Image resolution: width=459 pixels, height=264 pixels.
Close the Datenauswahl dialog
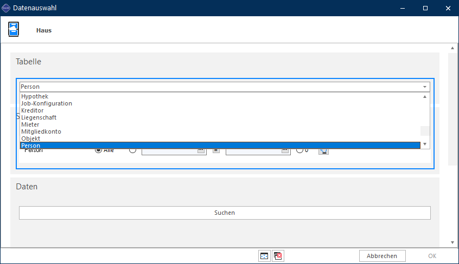(x=448, y=8)
